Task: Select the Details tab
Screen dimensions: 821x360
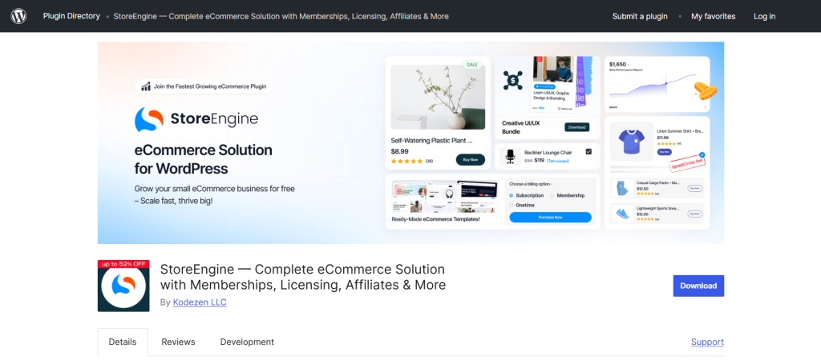Action: [x=123, y=342]
